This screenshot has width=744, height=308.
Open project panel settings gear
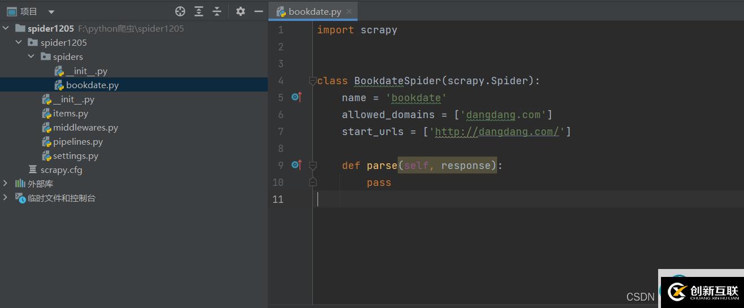[241, 11]
